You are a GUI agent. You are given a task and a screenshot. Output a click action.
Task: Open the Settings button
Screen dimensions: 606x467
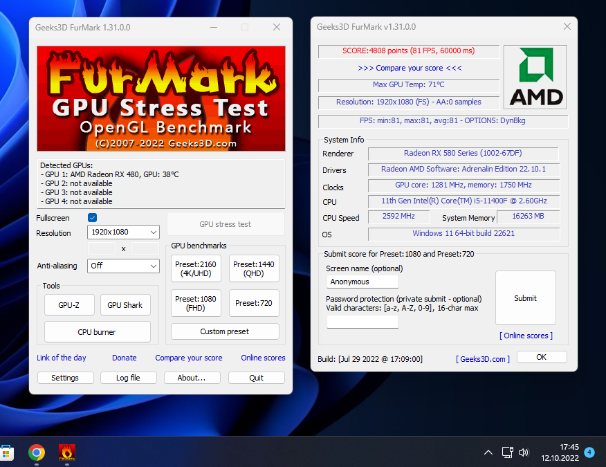point(65,378)
